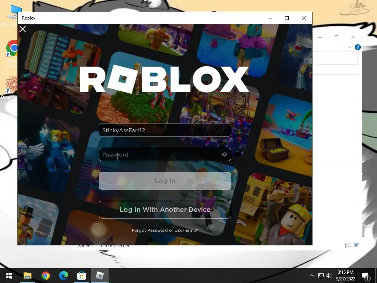
Task: Maximize the File Explorer window behind Roblox
Action: point(337,37)
